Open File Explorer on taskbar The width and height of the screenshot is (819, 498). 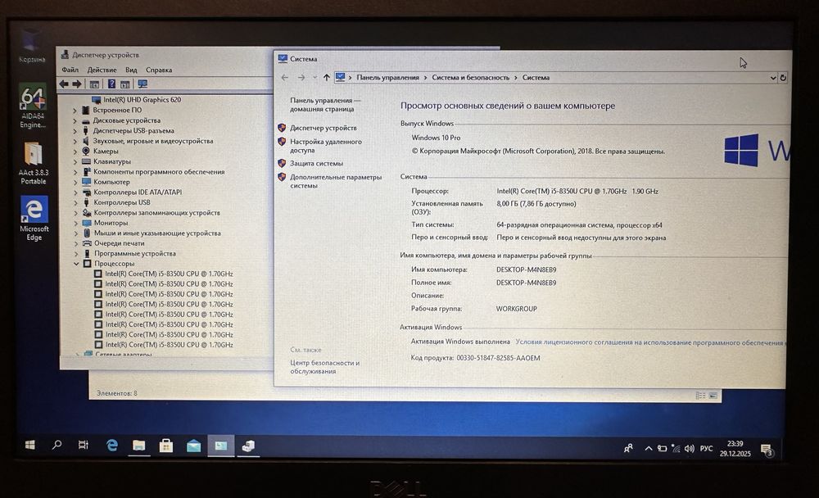[139, 446]
